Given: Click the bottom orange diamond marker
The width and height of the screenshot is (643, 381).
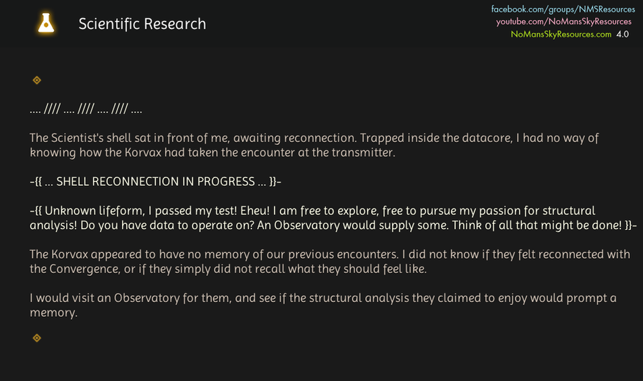Looking at the screenshot, I should coord(37,338).
